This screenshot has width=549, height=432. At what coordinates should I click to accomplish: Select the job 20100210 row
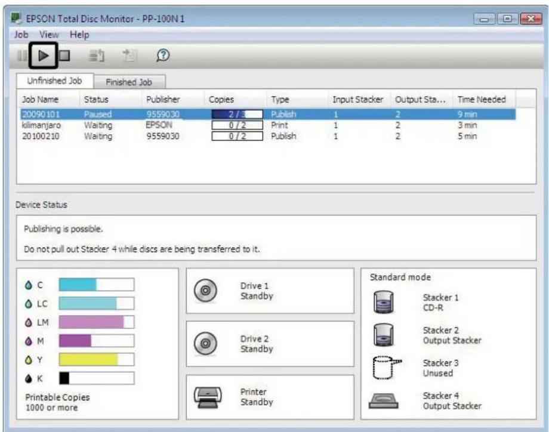[268, 136]
